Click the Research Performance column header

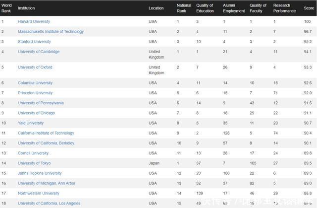(285, 8)
